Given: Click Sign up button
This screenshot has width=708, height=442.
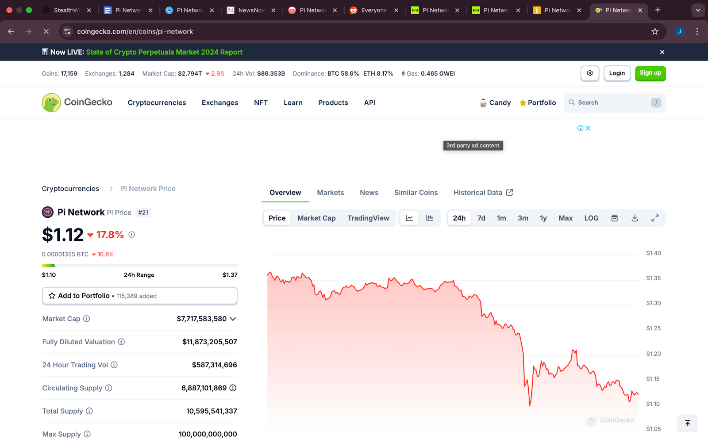Looking at the screenshot, I should (x=650, y=73).
